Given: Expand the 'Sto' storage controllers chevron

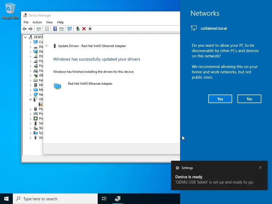Looking at the screenshot, I should 30,128.
